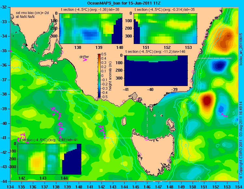Click the height anomaly color bar

[x=99, y=76]
